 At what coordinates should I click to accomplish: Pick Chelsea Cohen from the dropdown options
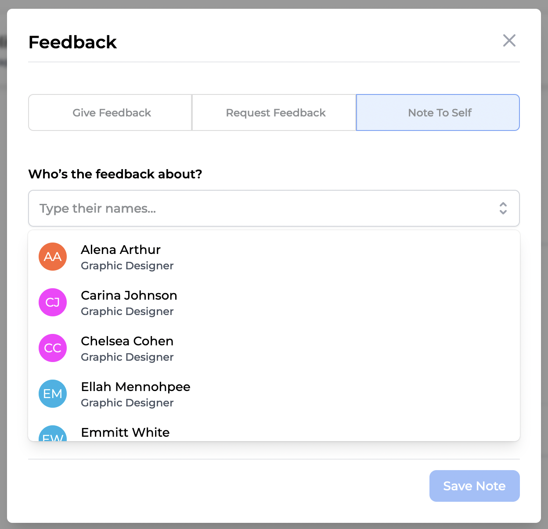[x=127, y=341]
